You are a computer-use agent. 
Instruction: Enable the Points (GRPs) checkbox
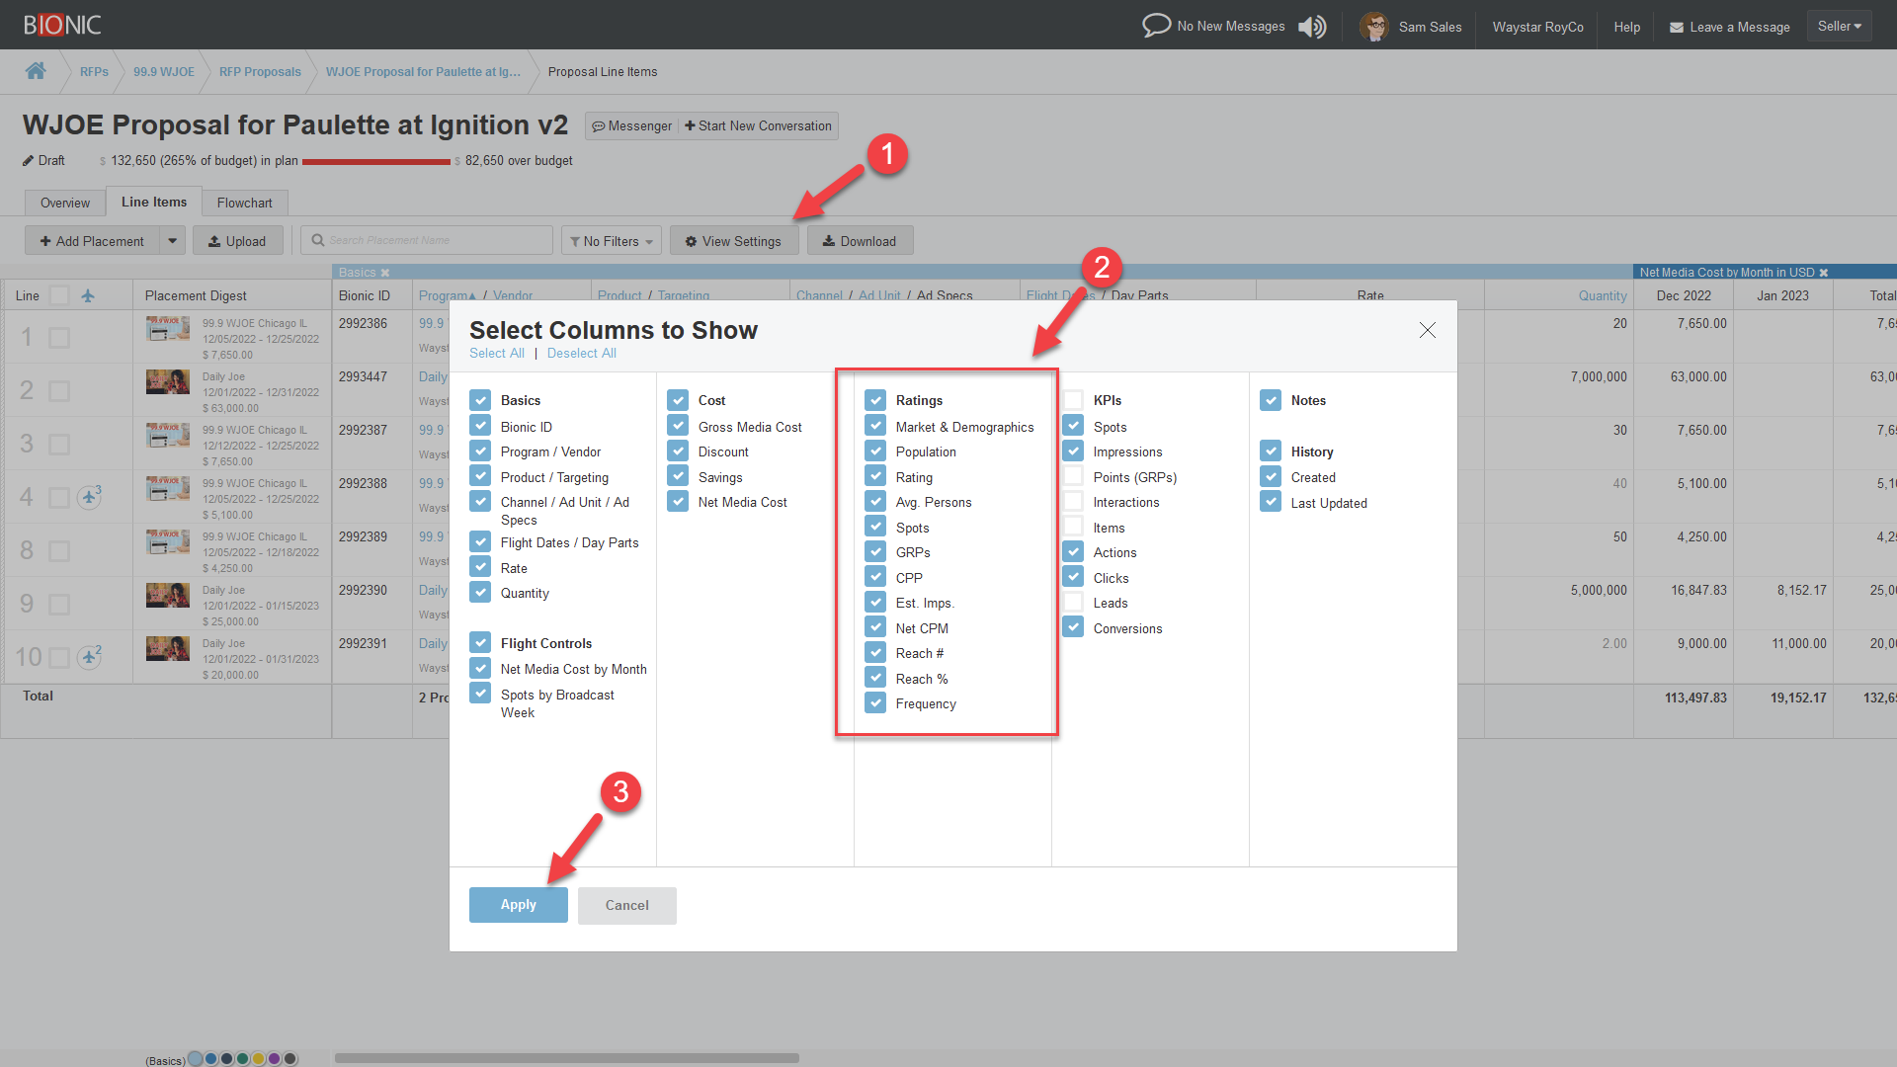(x=1073, y=476)
